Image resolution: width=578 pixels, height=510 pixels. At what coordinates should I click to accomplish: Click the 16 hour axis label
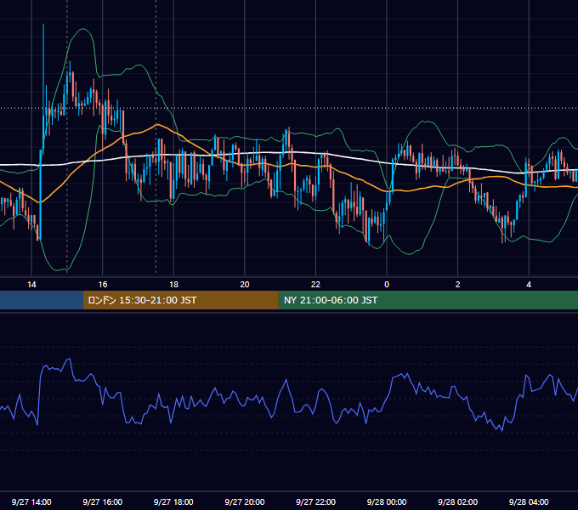coord(103,285)
